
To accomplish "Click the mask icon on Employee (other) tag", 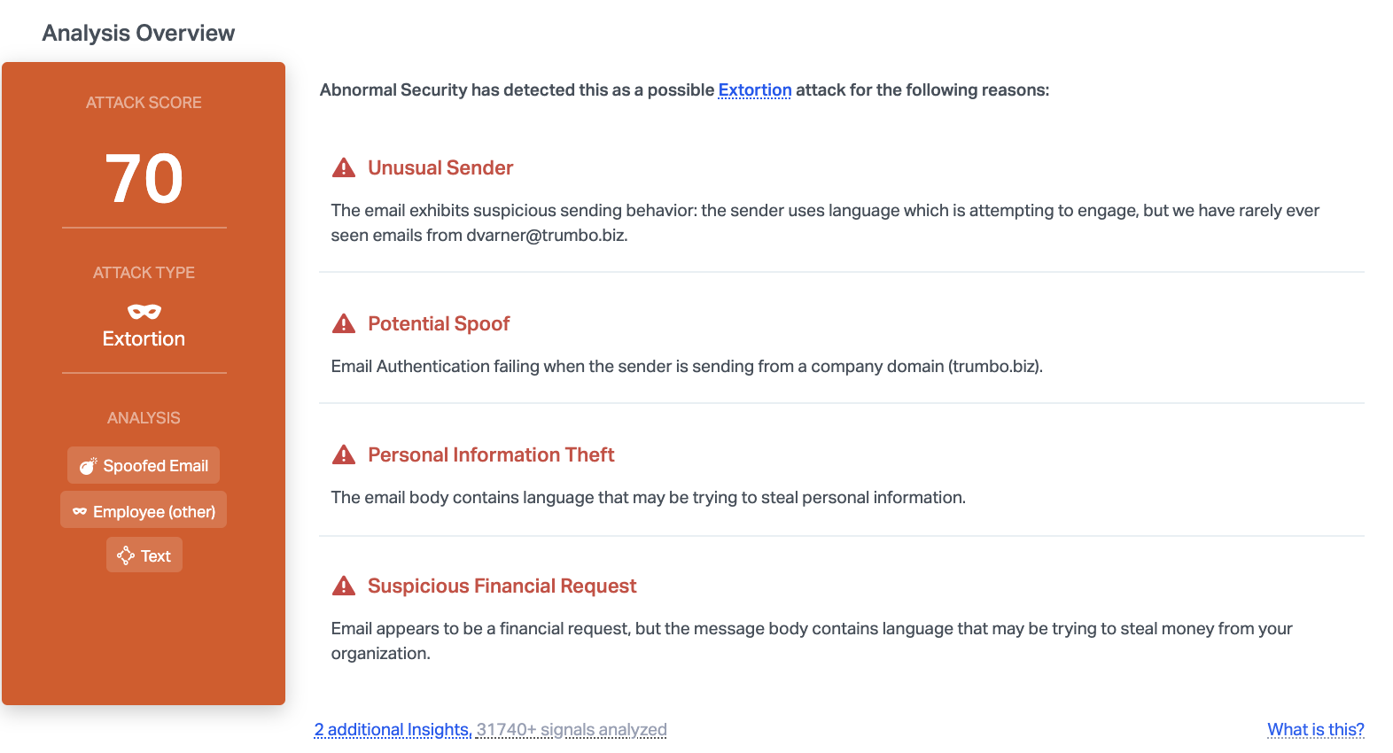I will 80,511.
